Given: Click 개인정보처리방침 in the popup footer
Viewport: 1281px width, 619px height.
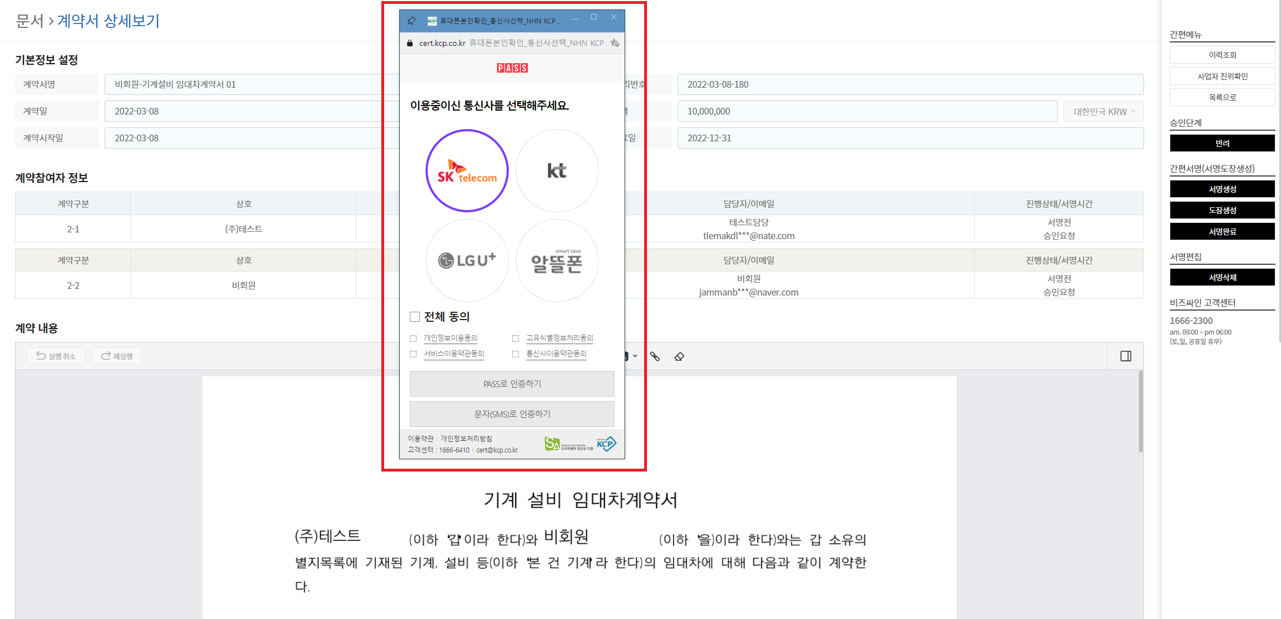Looking at the screenshot, I should click(466, 439).
